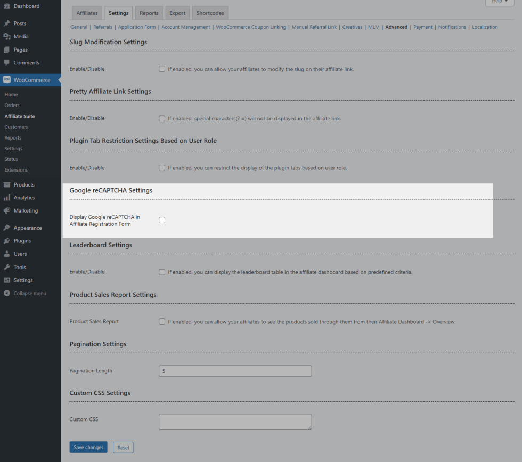Tick the Slug Modification enable checkbox
Image resolution: width=522 pixels, height=462 pixels.
point(162,69)
